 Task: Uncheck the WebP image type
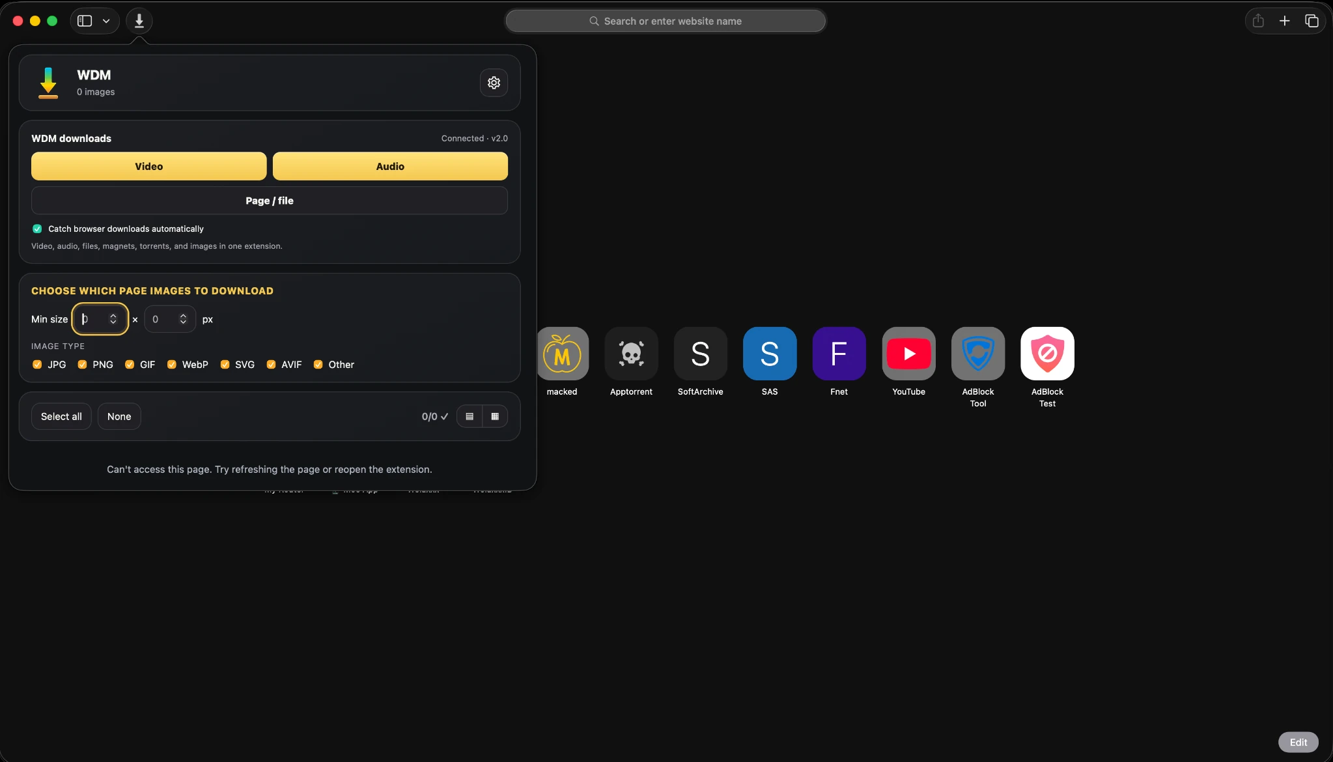pyautogui.click(x=172, y=365)
